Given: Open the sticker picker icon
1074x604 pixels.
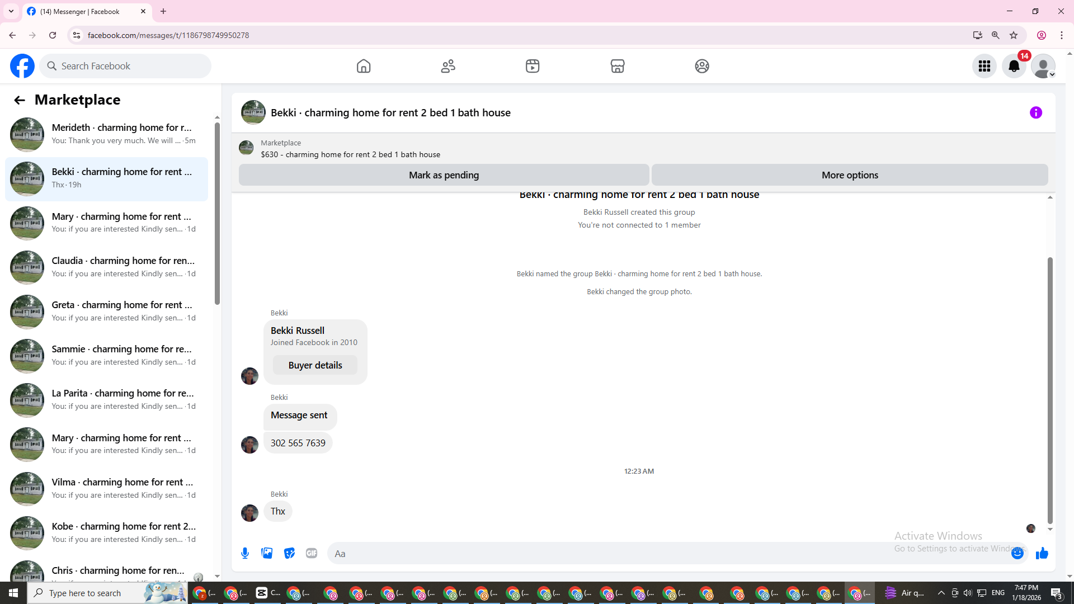Looking at the screenshot, I should [289, 553].
